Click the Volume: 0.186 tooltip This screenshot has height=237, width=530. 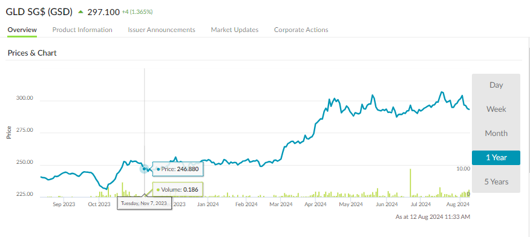[x=178, y=190]
